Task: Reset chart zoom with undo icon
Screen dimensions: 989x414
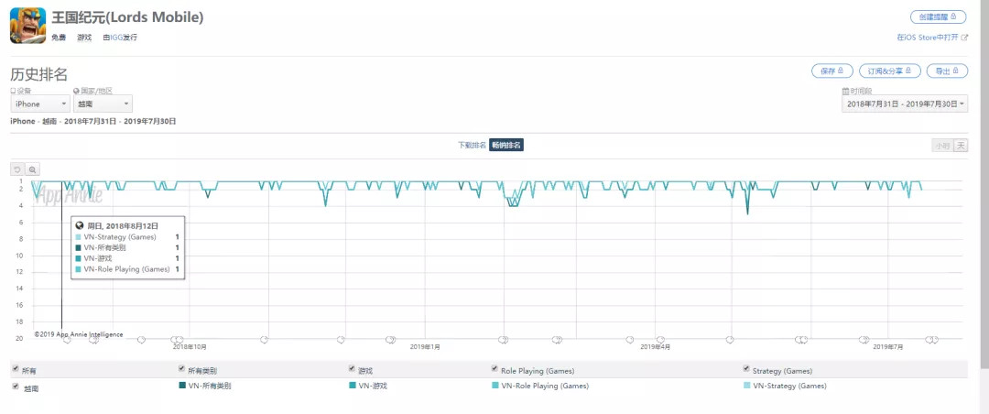Action: point(16,169)
